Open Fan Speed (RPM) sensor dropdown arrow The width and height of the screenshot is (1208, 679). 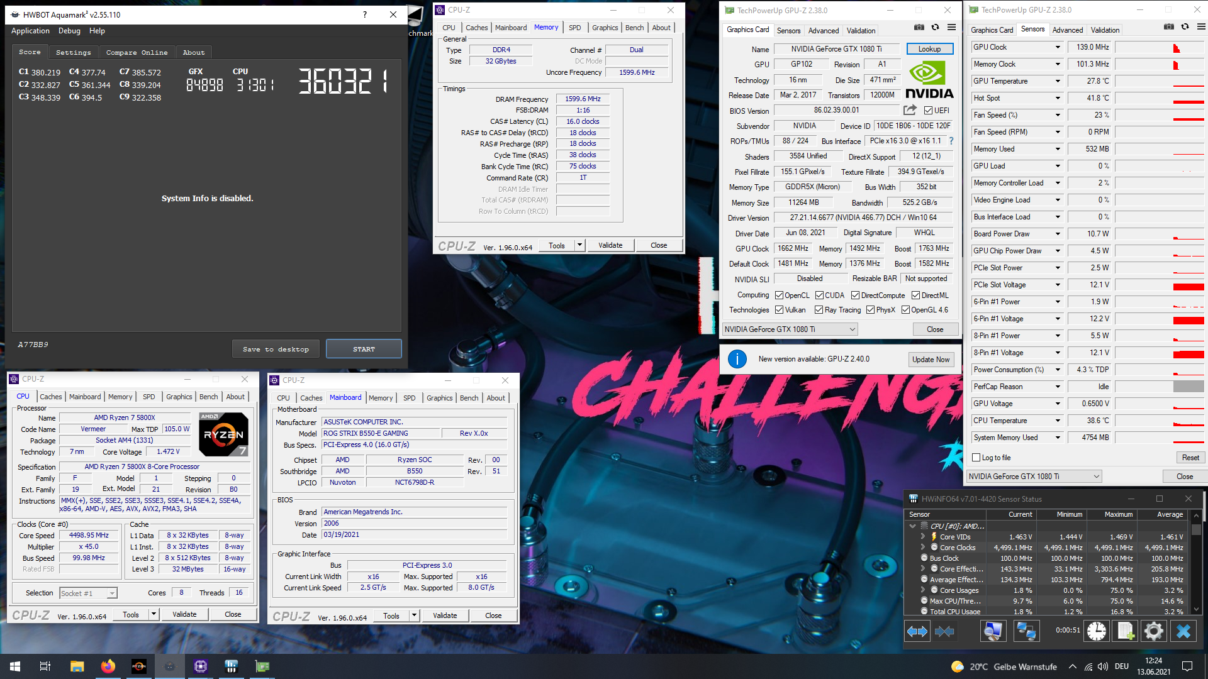(x=1058, y=132)
